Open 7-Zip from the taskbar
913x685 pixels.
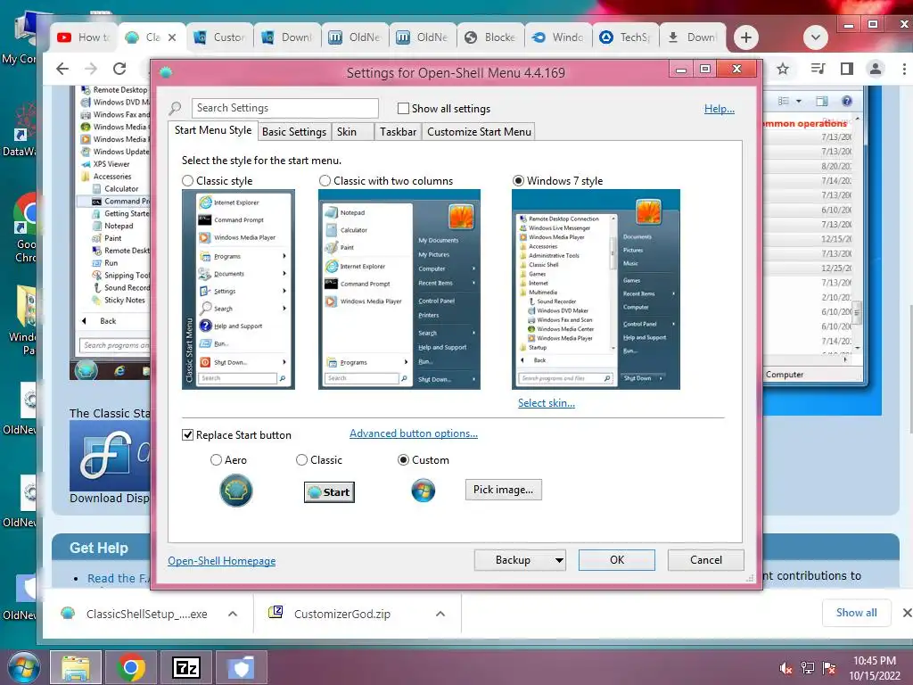coord(185,667)
